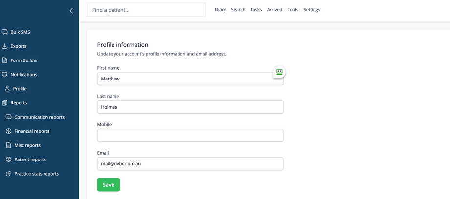Select the Email address field
This screenshot has width=450, height=199.
click(190, 163)
